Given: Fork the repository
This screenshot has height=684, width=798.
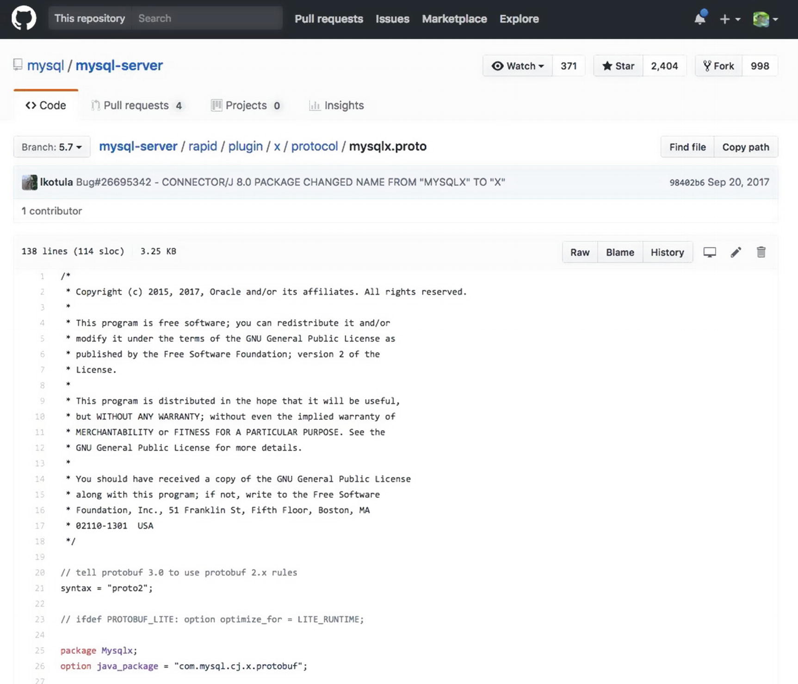Looking at the screenshot, I should pyautogui.click(x=719, y=66).
